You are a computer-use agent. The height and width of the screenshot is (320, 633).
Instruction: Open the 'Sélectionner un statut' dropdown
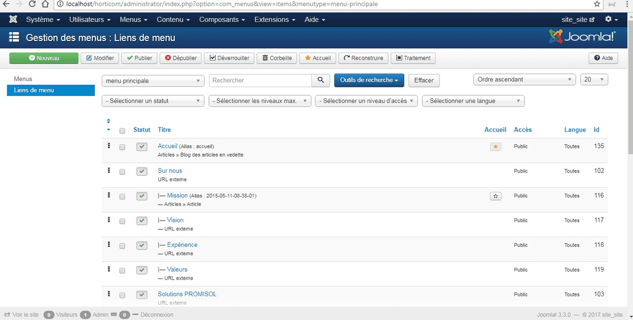pos(153,101)
